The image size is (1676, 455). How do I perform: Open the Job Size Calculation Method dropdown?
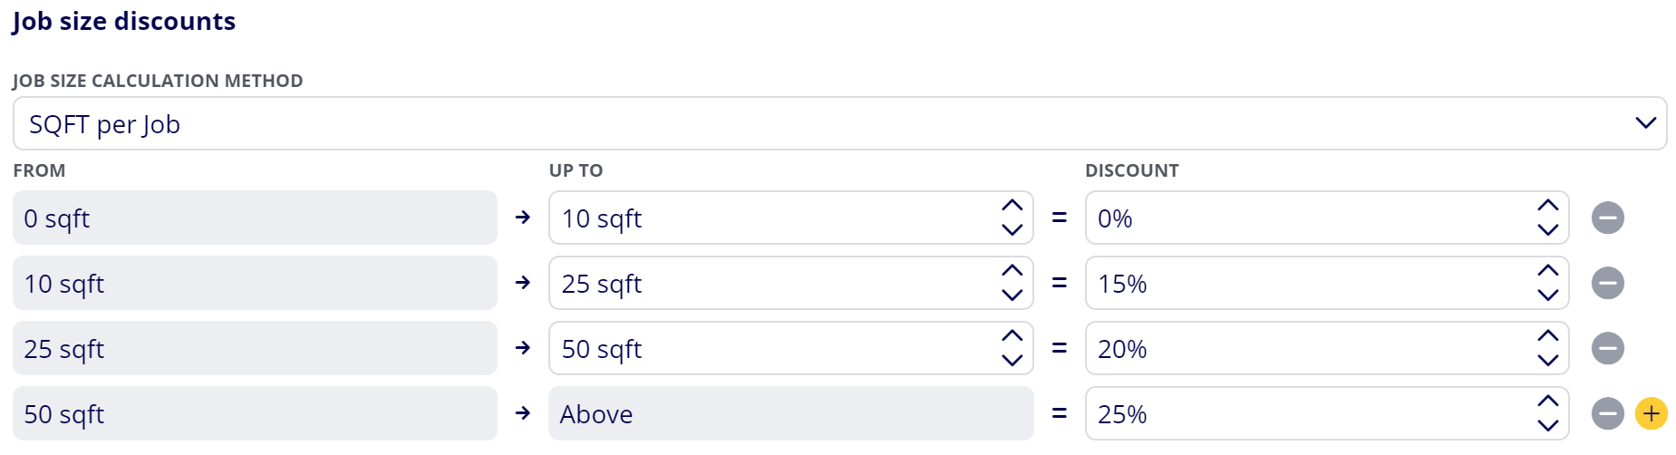coord(839,123)
